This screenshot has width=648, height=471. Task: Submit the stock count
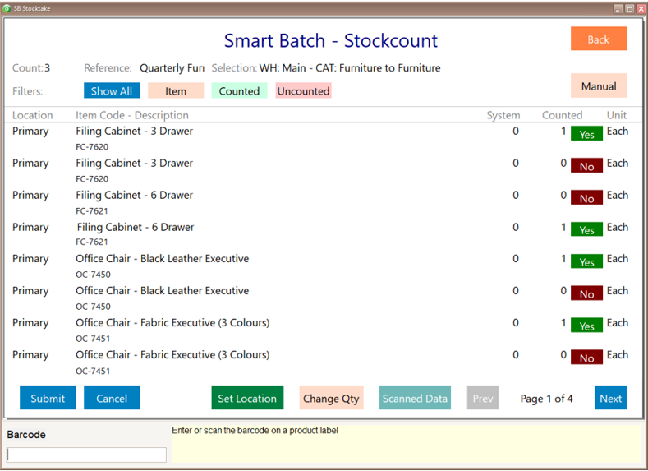click(x=48, y=399)
